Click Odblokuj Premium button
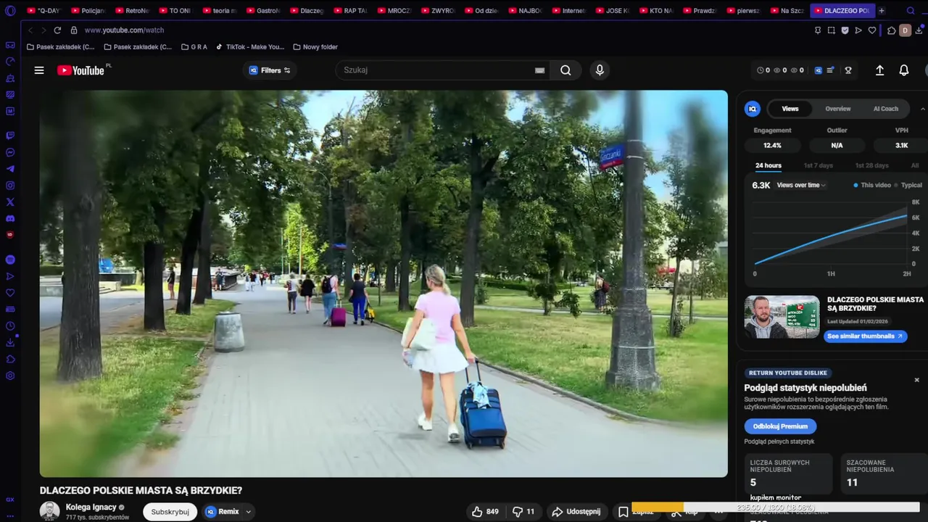 point(780,426)
